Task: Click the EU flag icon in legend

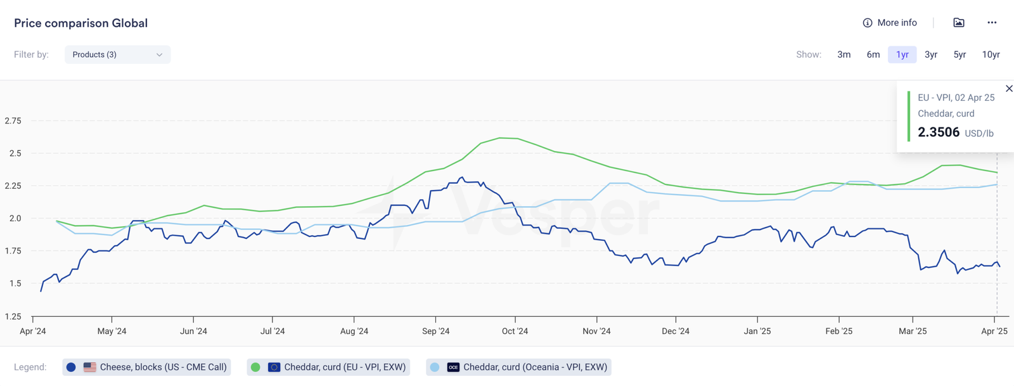Action: point(274,367)
